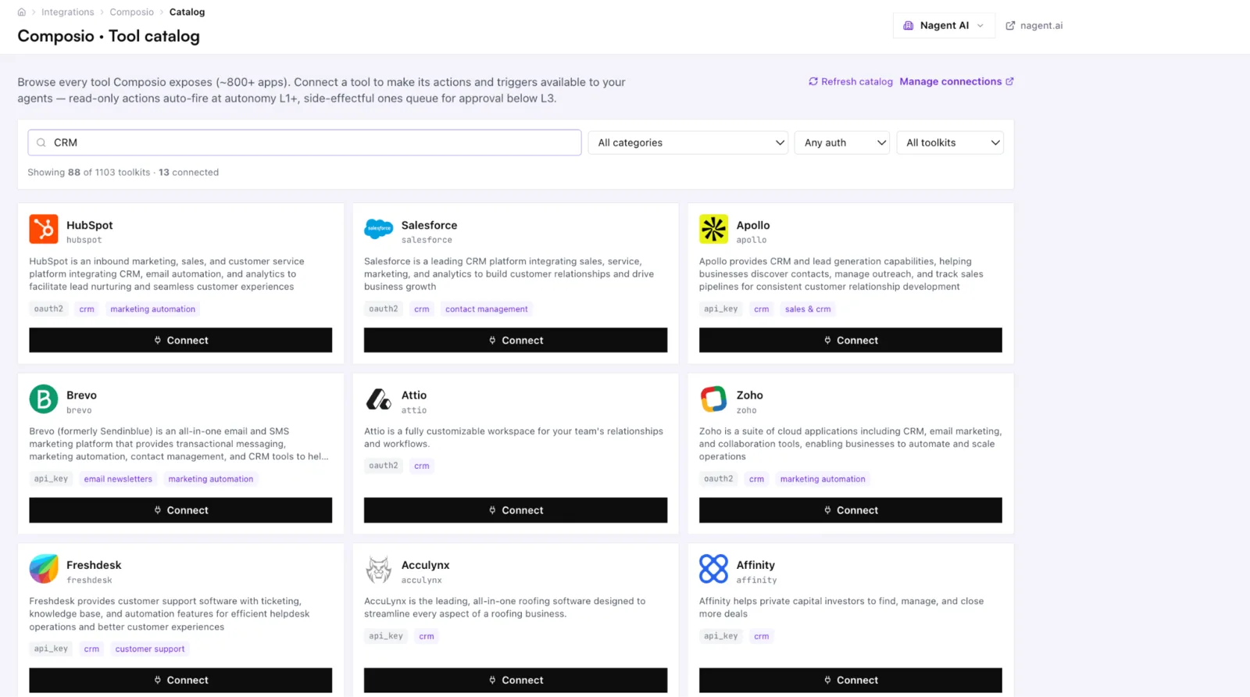Click the Salesforce card title
The height and width of the screenshot is (697, 1250).
[430, 225]
